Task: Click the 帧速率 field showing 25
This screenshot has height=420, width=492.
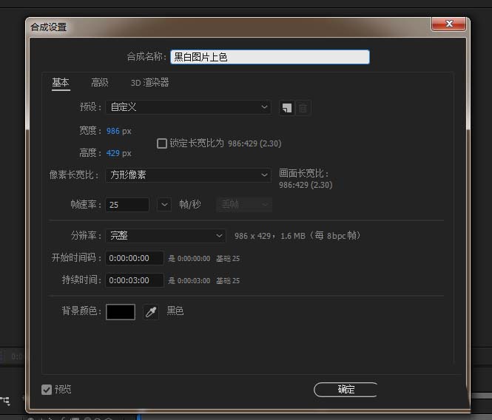Action: [x=127, y=204]
